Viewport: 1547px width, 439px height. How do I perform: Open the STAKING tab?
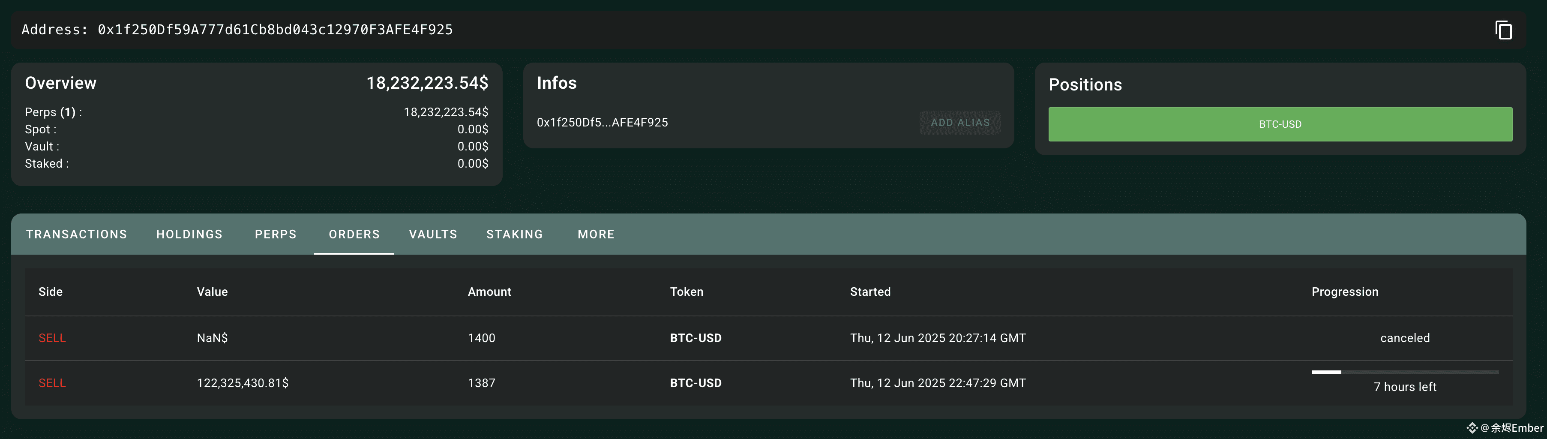coord(515,234)
